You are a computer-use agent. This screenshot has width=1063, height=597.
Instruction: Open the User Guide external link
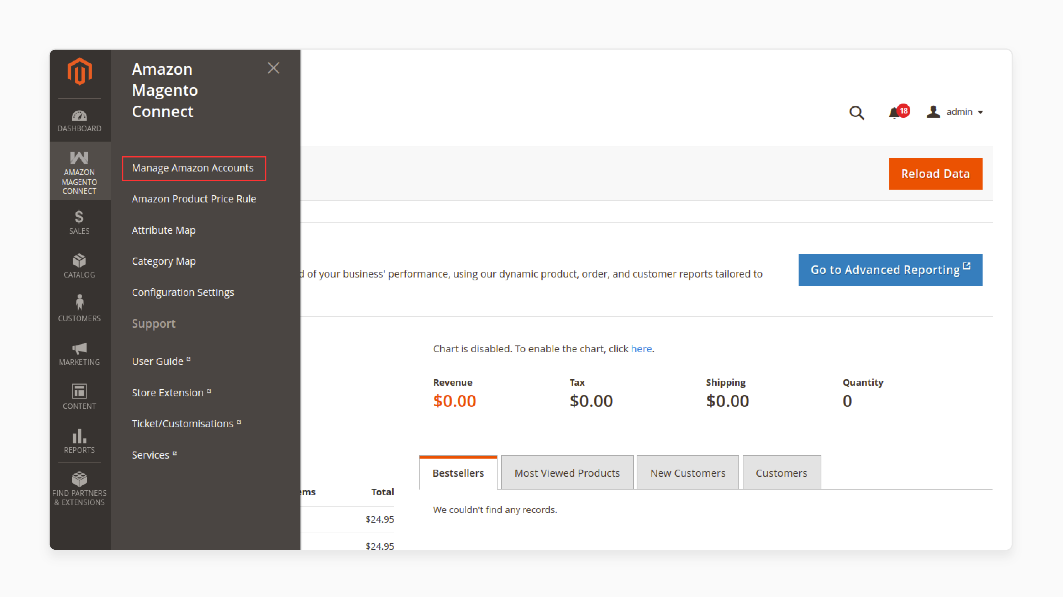(161, 361)
